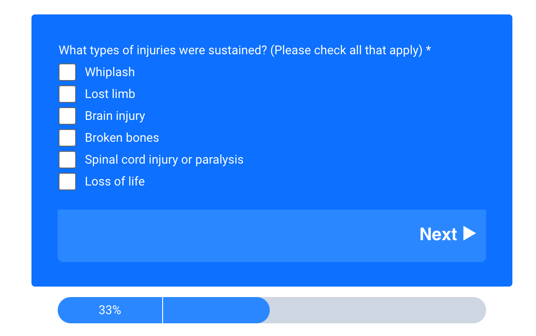This screenshot has height=336, width=536.
Task: Click the Spinal cord injury or paralysis text
Action: tap(164, 160)
